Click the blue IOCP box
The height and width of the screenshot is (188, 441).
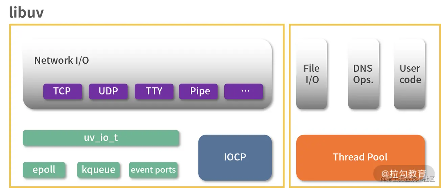pyautogui.click(x=235, y=157)
